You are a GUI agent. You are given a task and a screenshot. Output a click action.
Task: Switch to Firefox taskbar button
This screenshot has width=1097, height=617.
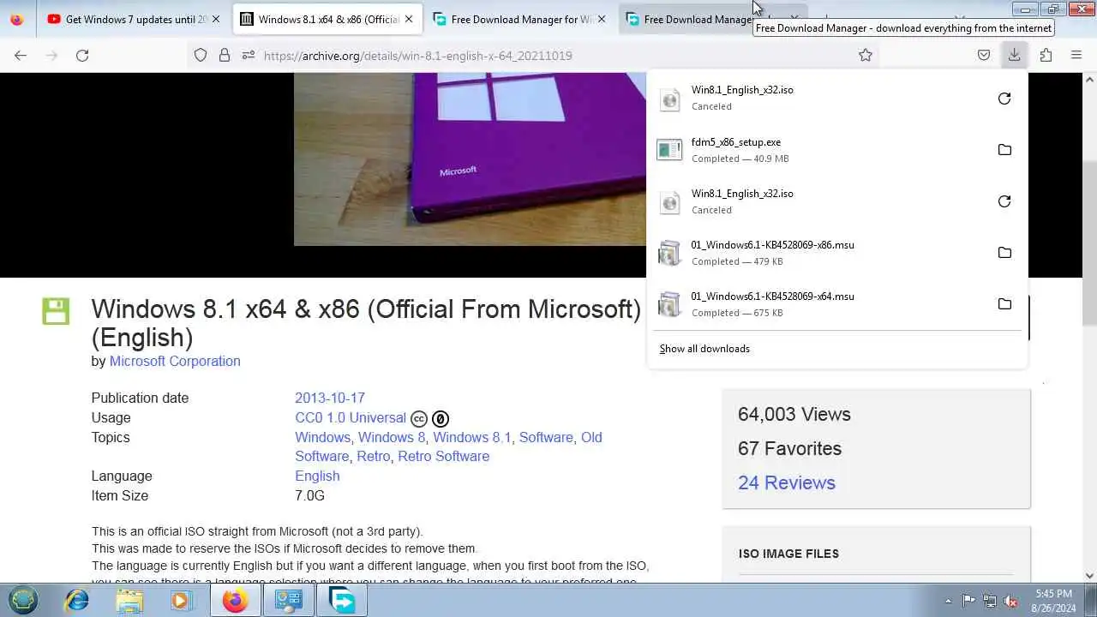236,601
